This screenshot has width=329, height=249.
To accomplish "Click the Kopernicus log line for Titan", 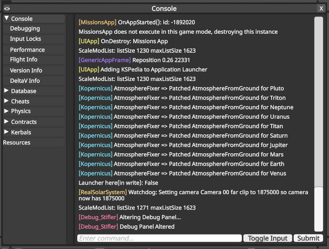I will [x=181, y=126].
